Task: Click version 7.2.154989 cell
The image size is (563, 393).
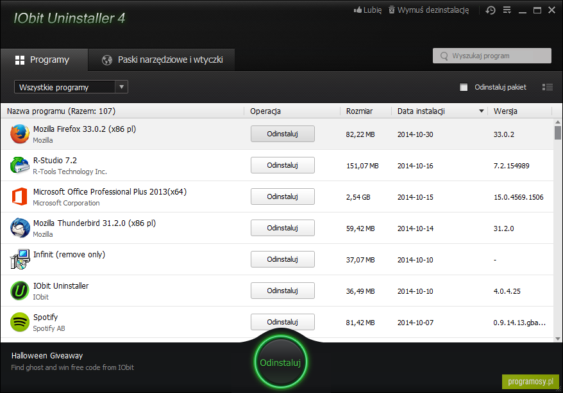Action: point(511,166)
